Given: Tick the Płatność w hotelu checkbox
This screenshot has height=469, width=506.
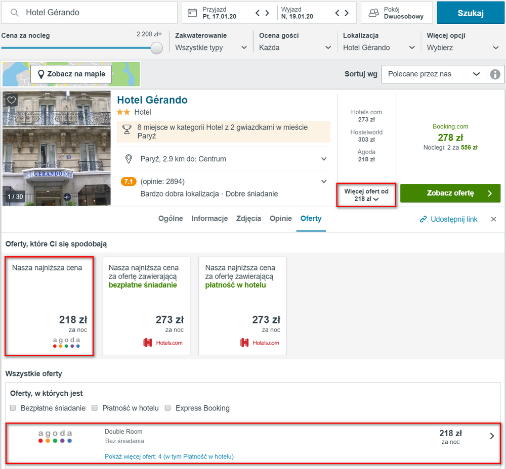Looking at the screenshot, I should click(x=95, y=408).
